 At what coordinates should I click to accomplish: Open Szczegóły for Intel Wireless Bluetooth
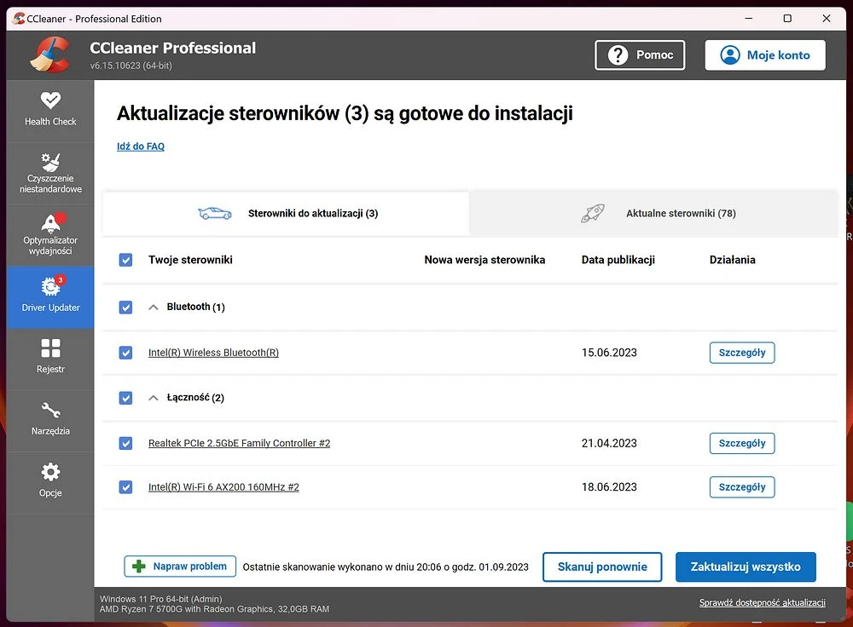pyautogui.click(x=742, y=353)
